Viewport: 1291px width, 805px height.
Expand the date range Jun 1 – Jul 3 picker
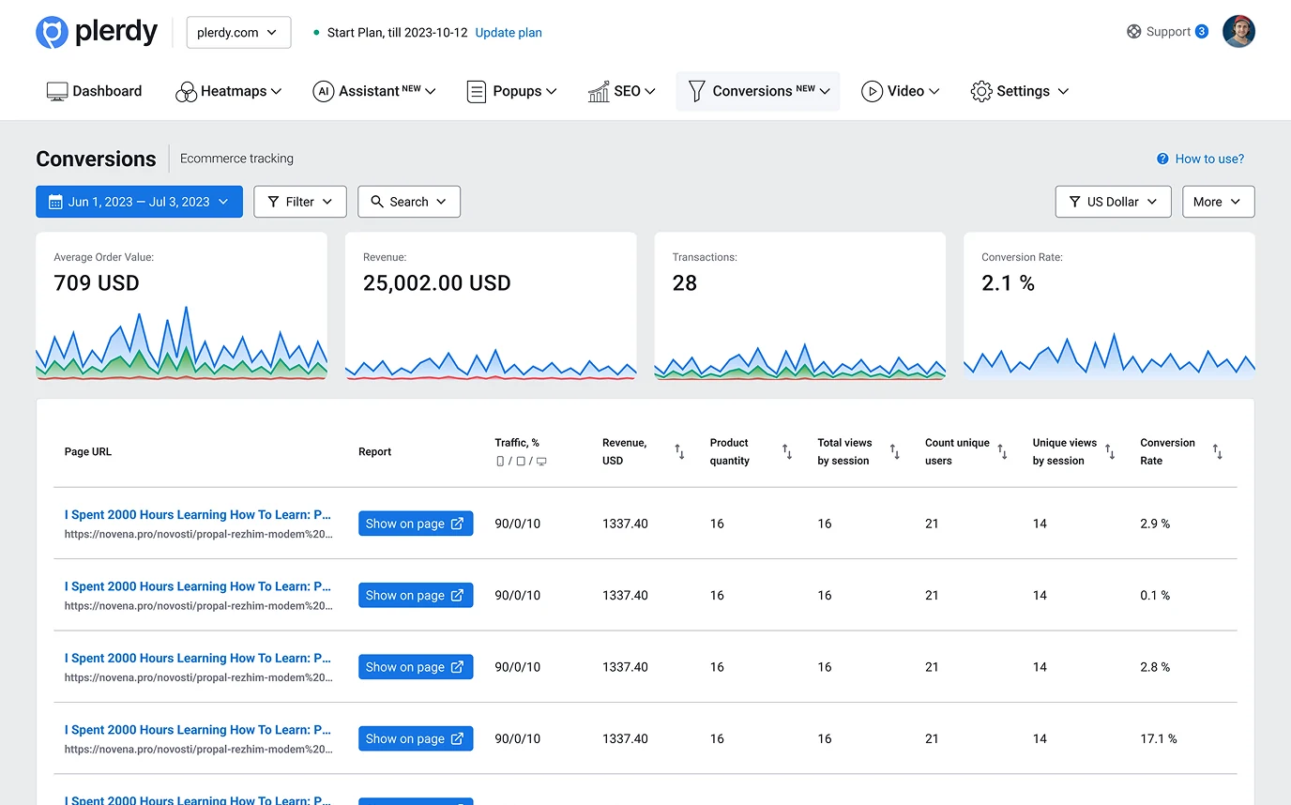tap(139, 202)
